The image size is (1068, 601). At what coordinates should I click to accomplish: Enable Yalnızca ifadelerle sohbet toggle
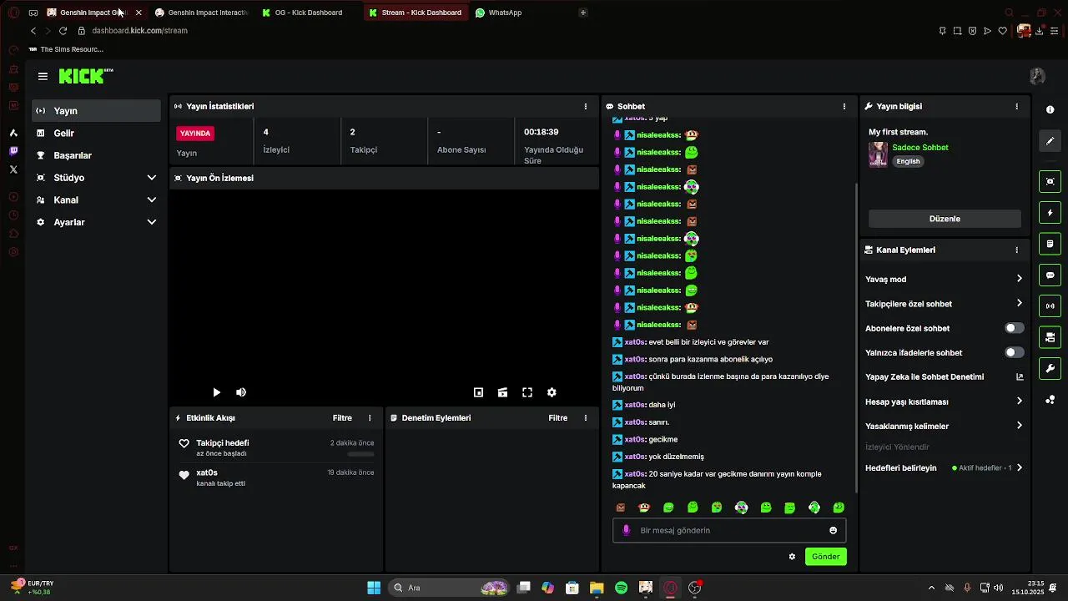1014,352
